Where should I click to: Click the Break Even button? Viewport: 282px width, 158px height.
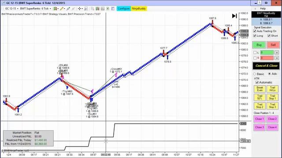[260, 89]
